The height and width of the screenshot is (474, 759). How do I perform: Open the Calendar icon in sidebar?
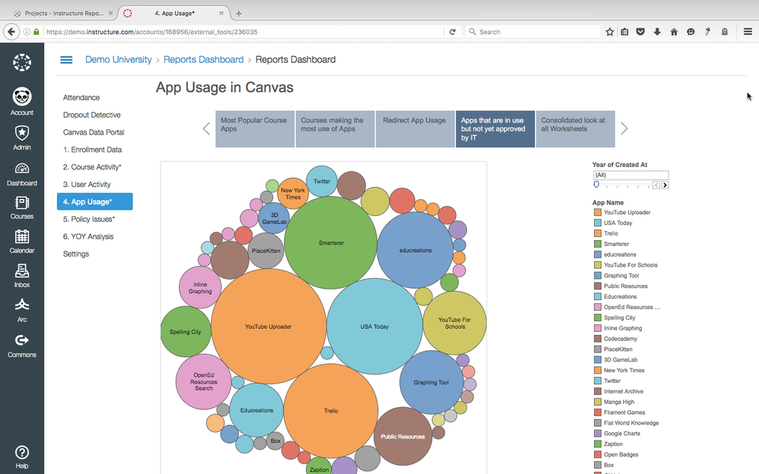(22, 236)
